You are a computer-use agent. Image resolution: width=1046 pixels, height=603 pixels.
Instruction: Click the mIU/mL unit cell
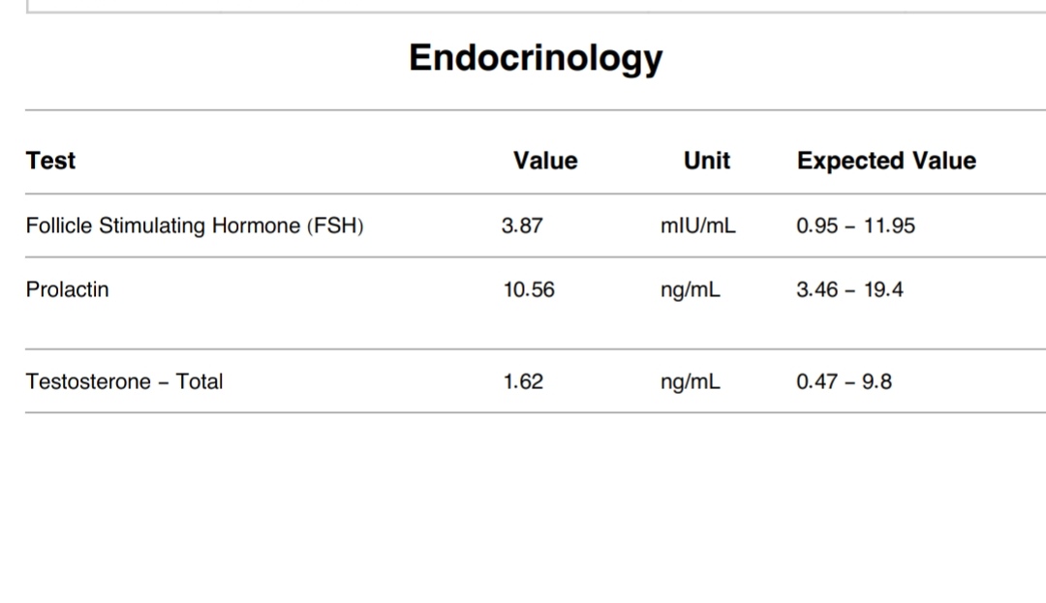(x=697, y=226)
